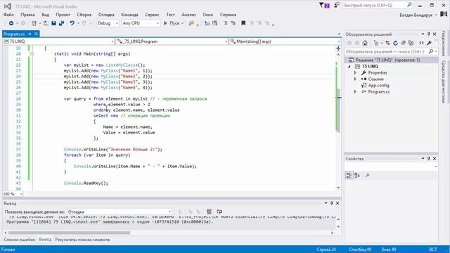Open the Правка menu
The image size is (450, 253).
pos(27,15)
